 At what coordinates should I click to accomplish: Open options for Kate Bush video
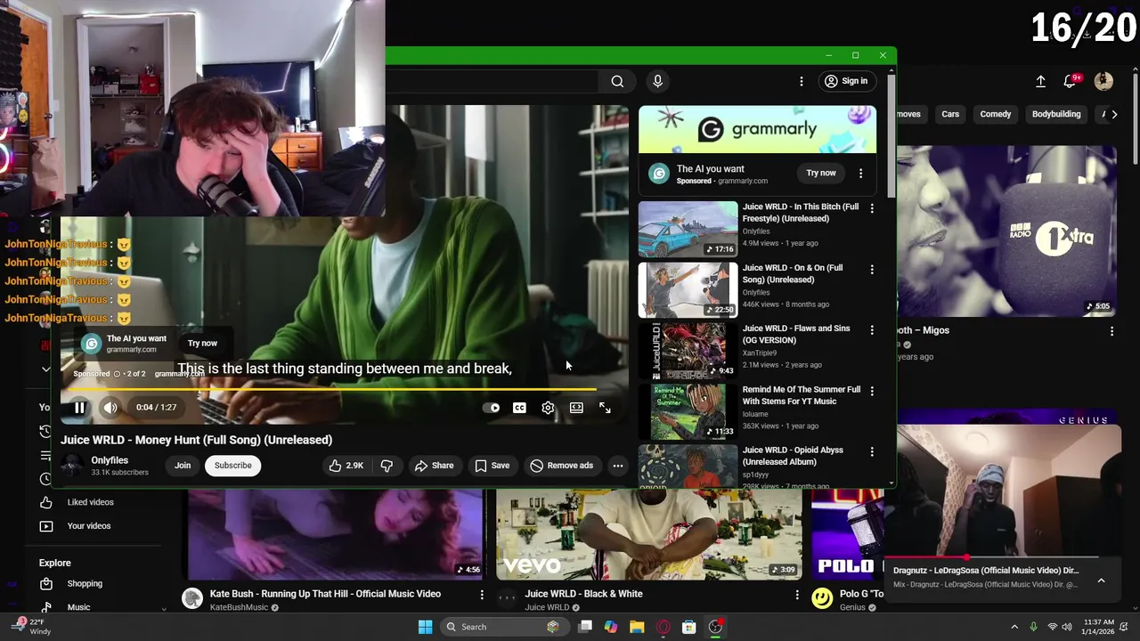[x=482, y=595]
